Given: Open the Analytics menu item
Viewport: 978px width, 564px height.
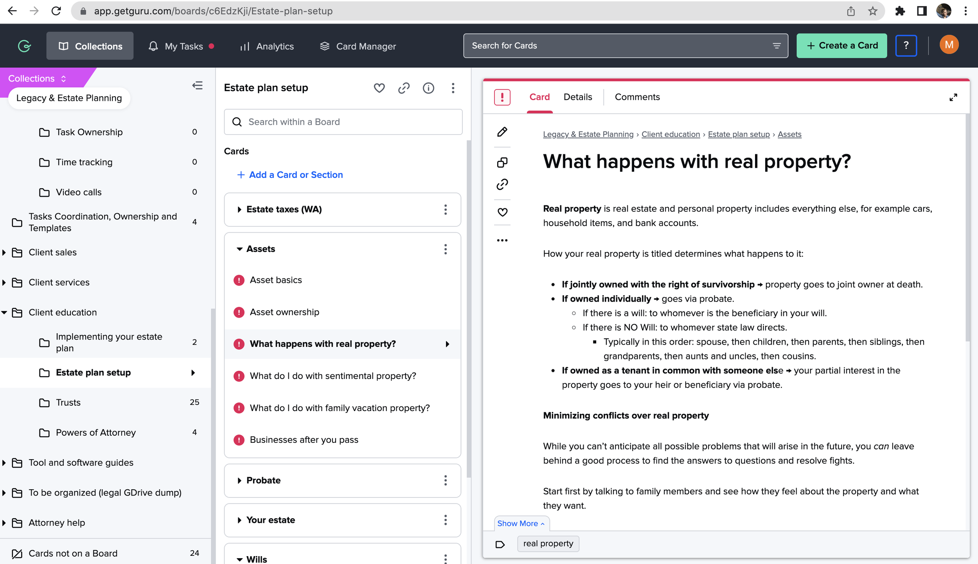Looking at the screenshot, I should [267, 46].
